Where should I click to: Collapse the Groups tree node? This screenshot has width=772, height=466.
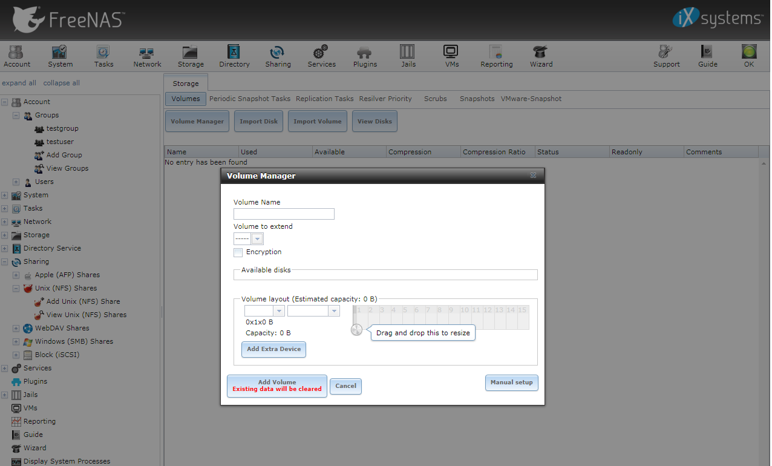point(16,115)
